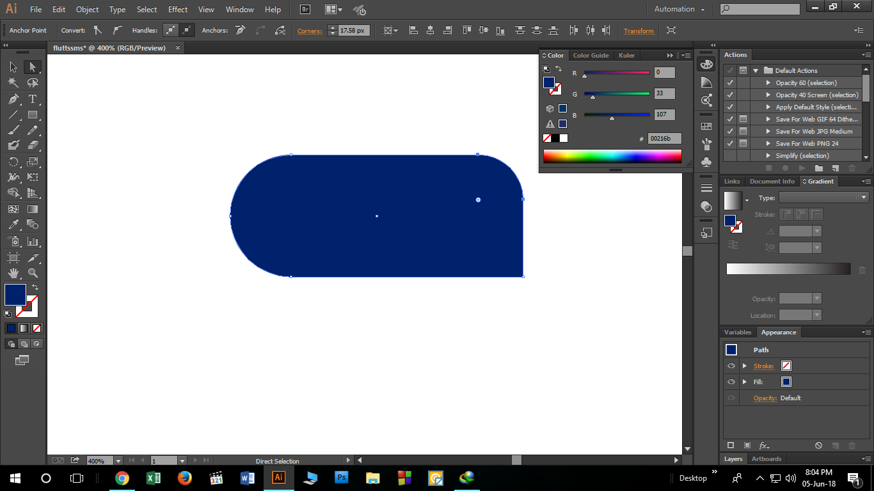Select the Rotate tool
This screenshot has height=491, width=874.
13,162
